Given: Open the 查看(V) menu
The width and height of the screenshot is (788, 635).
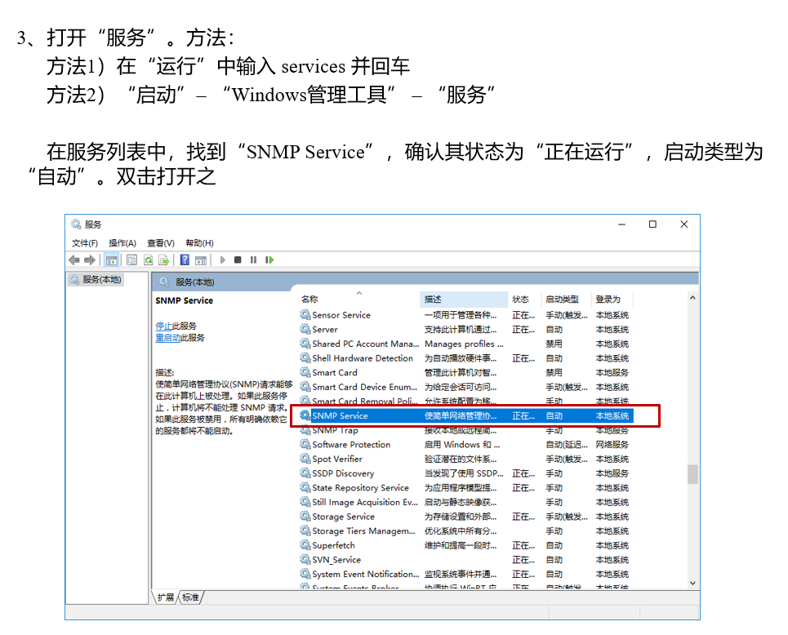Looking at the screenshot, I should 161,243.
